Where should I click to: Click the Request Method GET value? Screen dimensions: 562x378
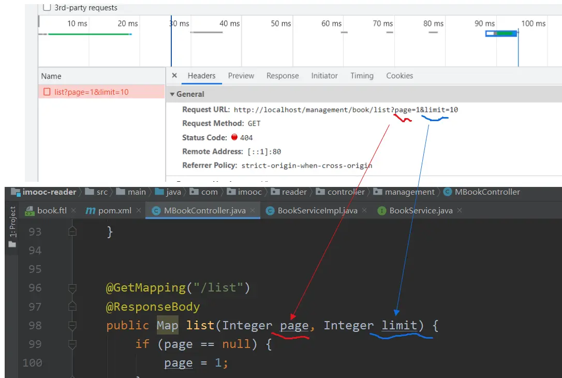[254, 123]
